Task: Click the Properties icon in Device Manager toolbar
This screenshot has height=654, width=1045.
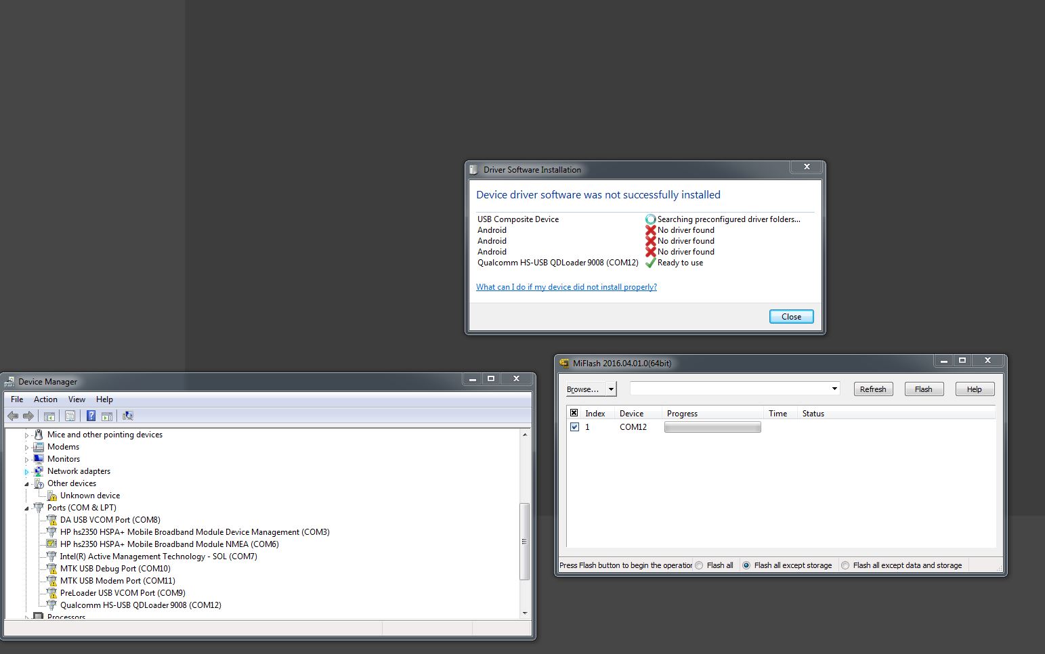Action: pos(70,416)
